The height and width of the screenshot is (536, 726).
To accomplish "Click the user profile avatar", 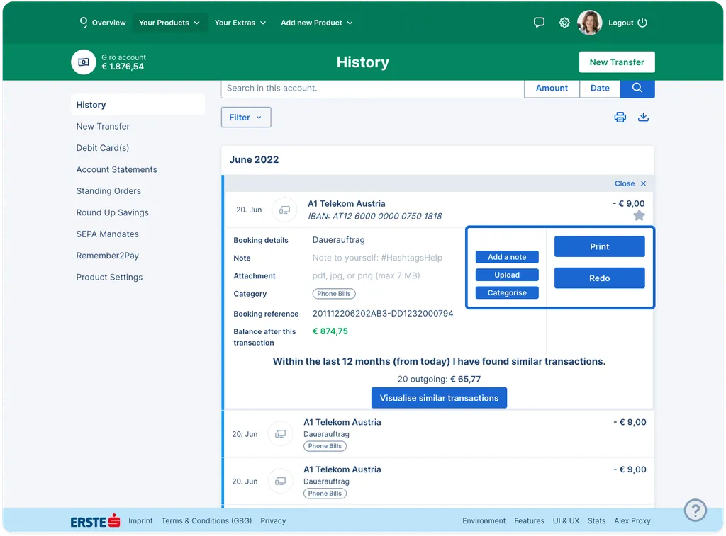I will click(589, 23).
